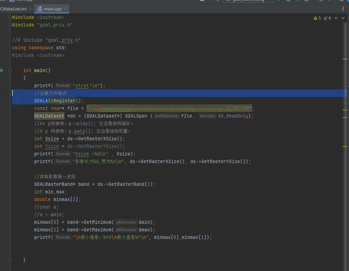This screenshot has width=349, height=271.
Task: Click fold marker beside #include "gdal_priv.h"
Action: (x=10, y=25)
